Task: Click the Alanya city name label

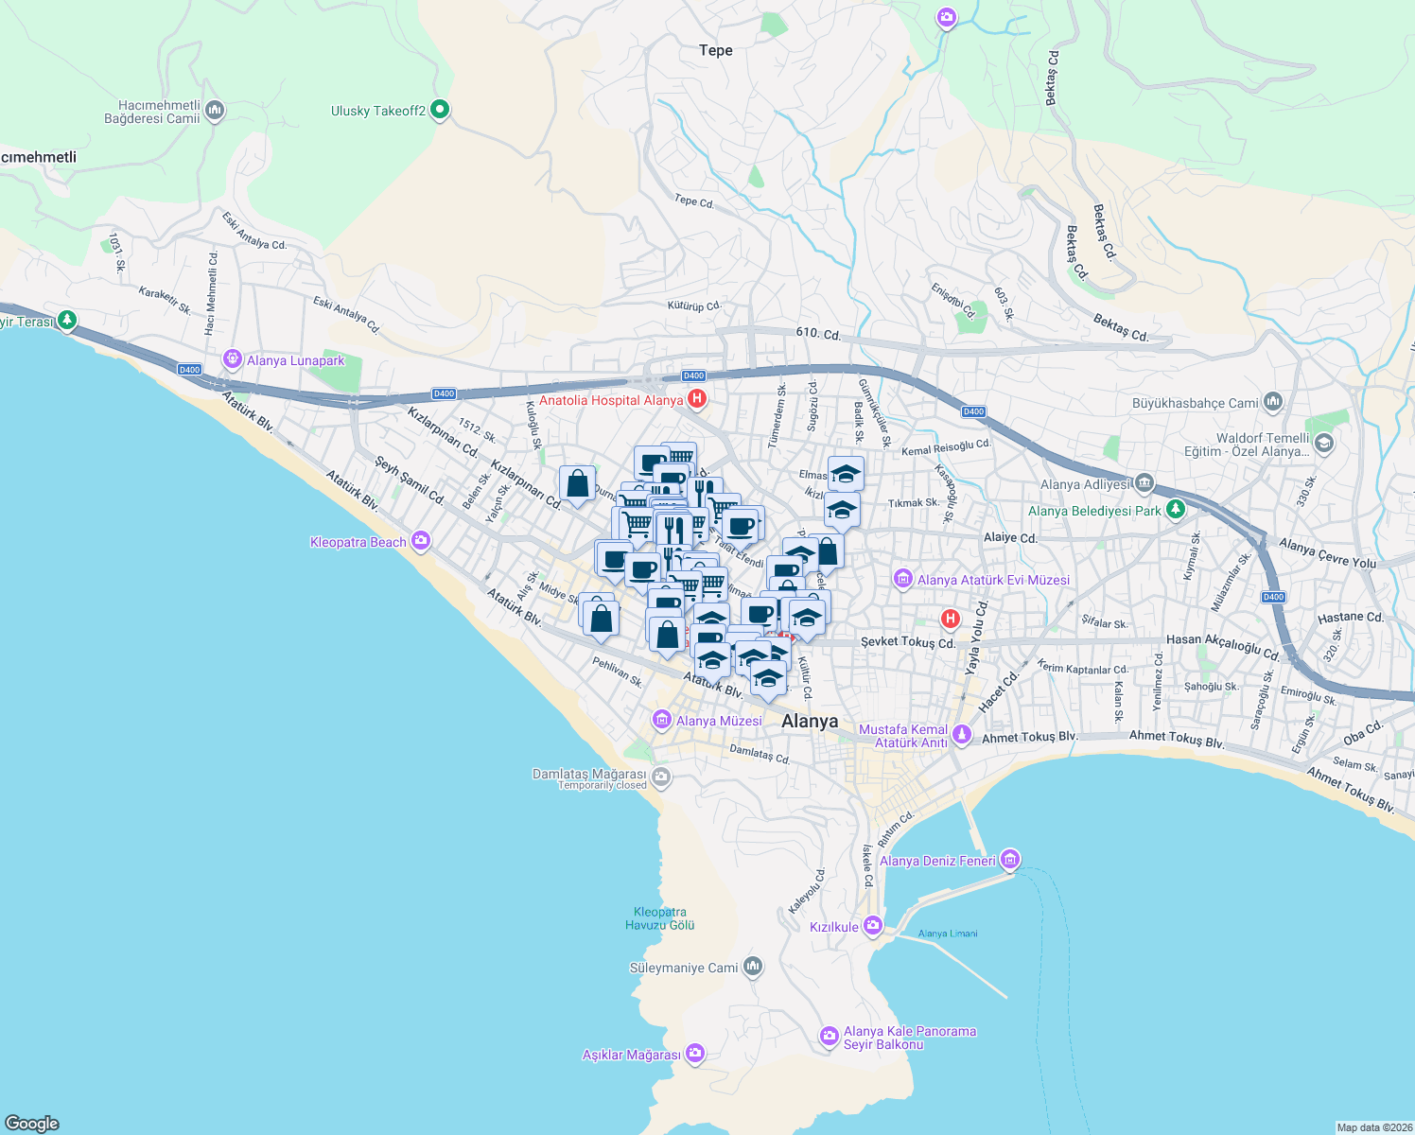Action: pos(810,721)
